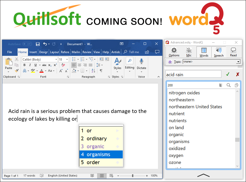The height and width of the screenshot is (182, 246).
Task: Increase paragraph indent
Action: [107, 59]
